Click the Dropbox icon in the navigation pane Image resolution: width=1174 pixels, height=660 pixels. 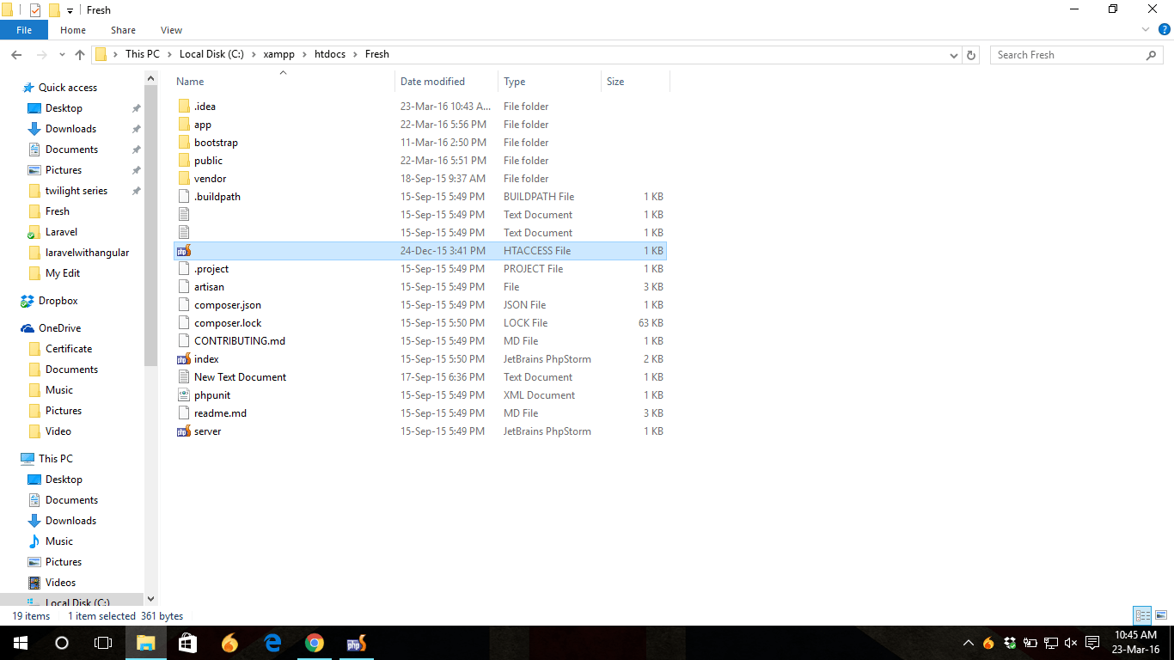(x=28, y=301)
